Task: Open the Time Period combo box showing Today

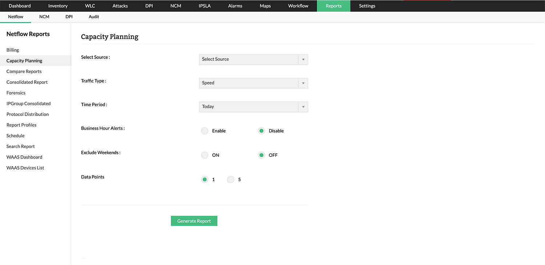Action: (x=254, y=107)
